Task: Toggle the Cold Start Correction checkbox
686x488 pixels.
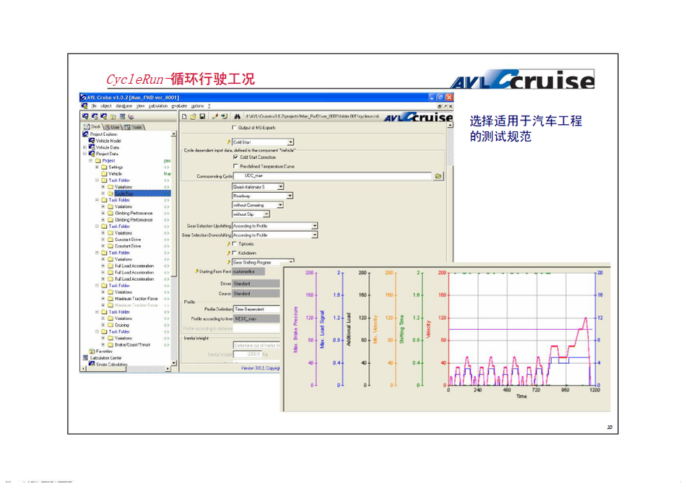Action: pyautogui.click(x=235, y=157)
